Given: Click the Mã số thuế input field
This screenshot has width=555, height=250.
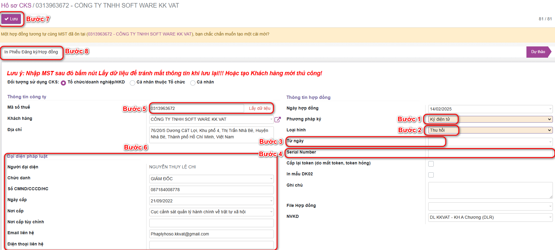Looking at the screenshot, I should 197,108.
